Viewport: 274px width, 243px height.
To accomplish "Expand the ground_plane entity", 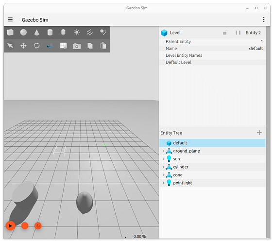I will pyautogui.click(x=164, y=151).
